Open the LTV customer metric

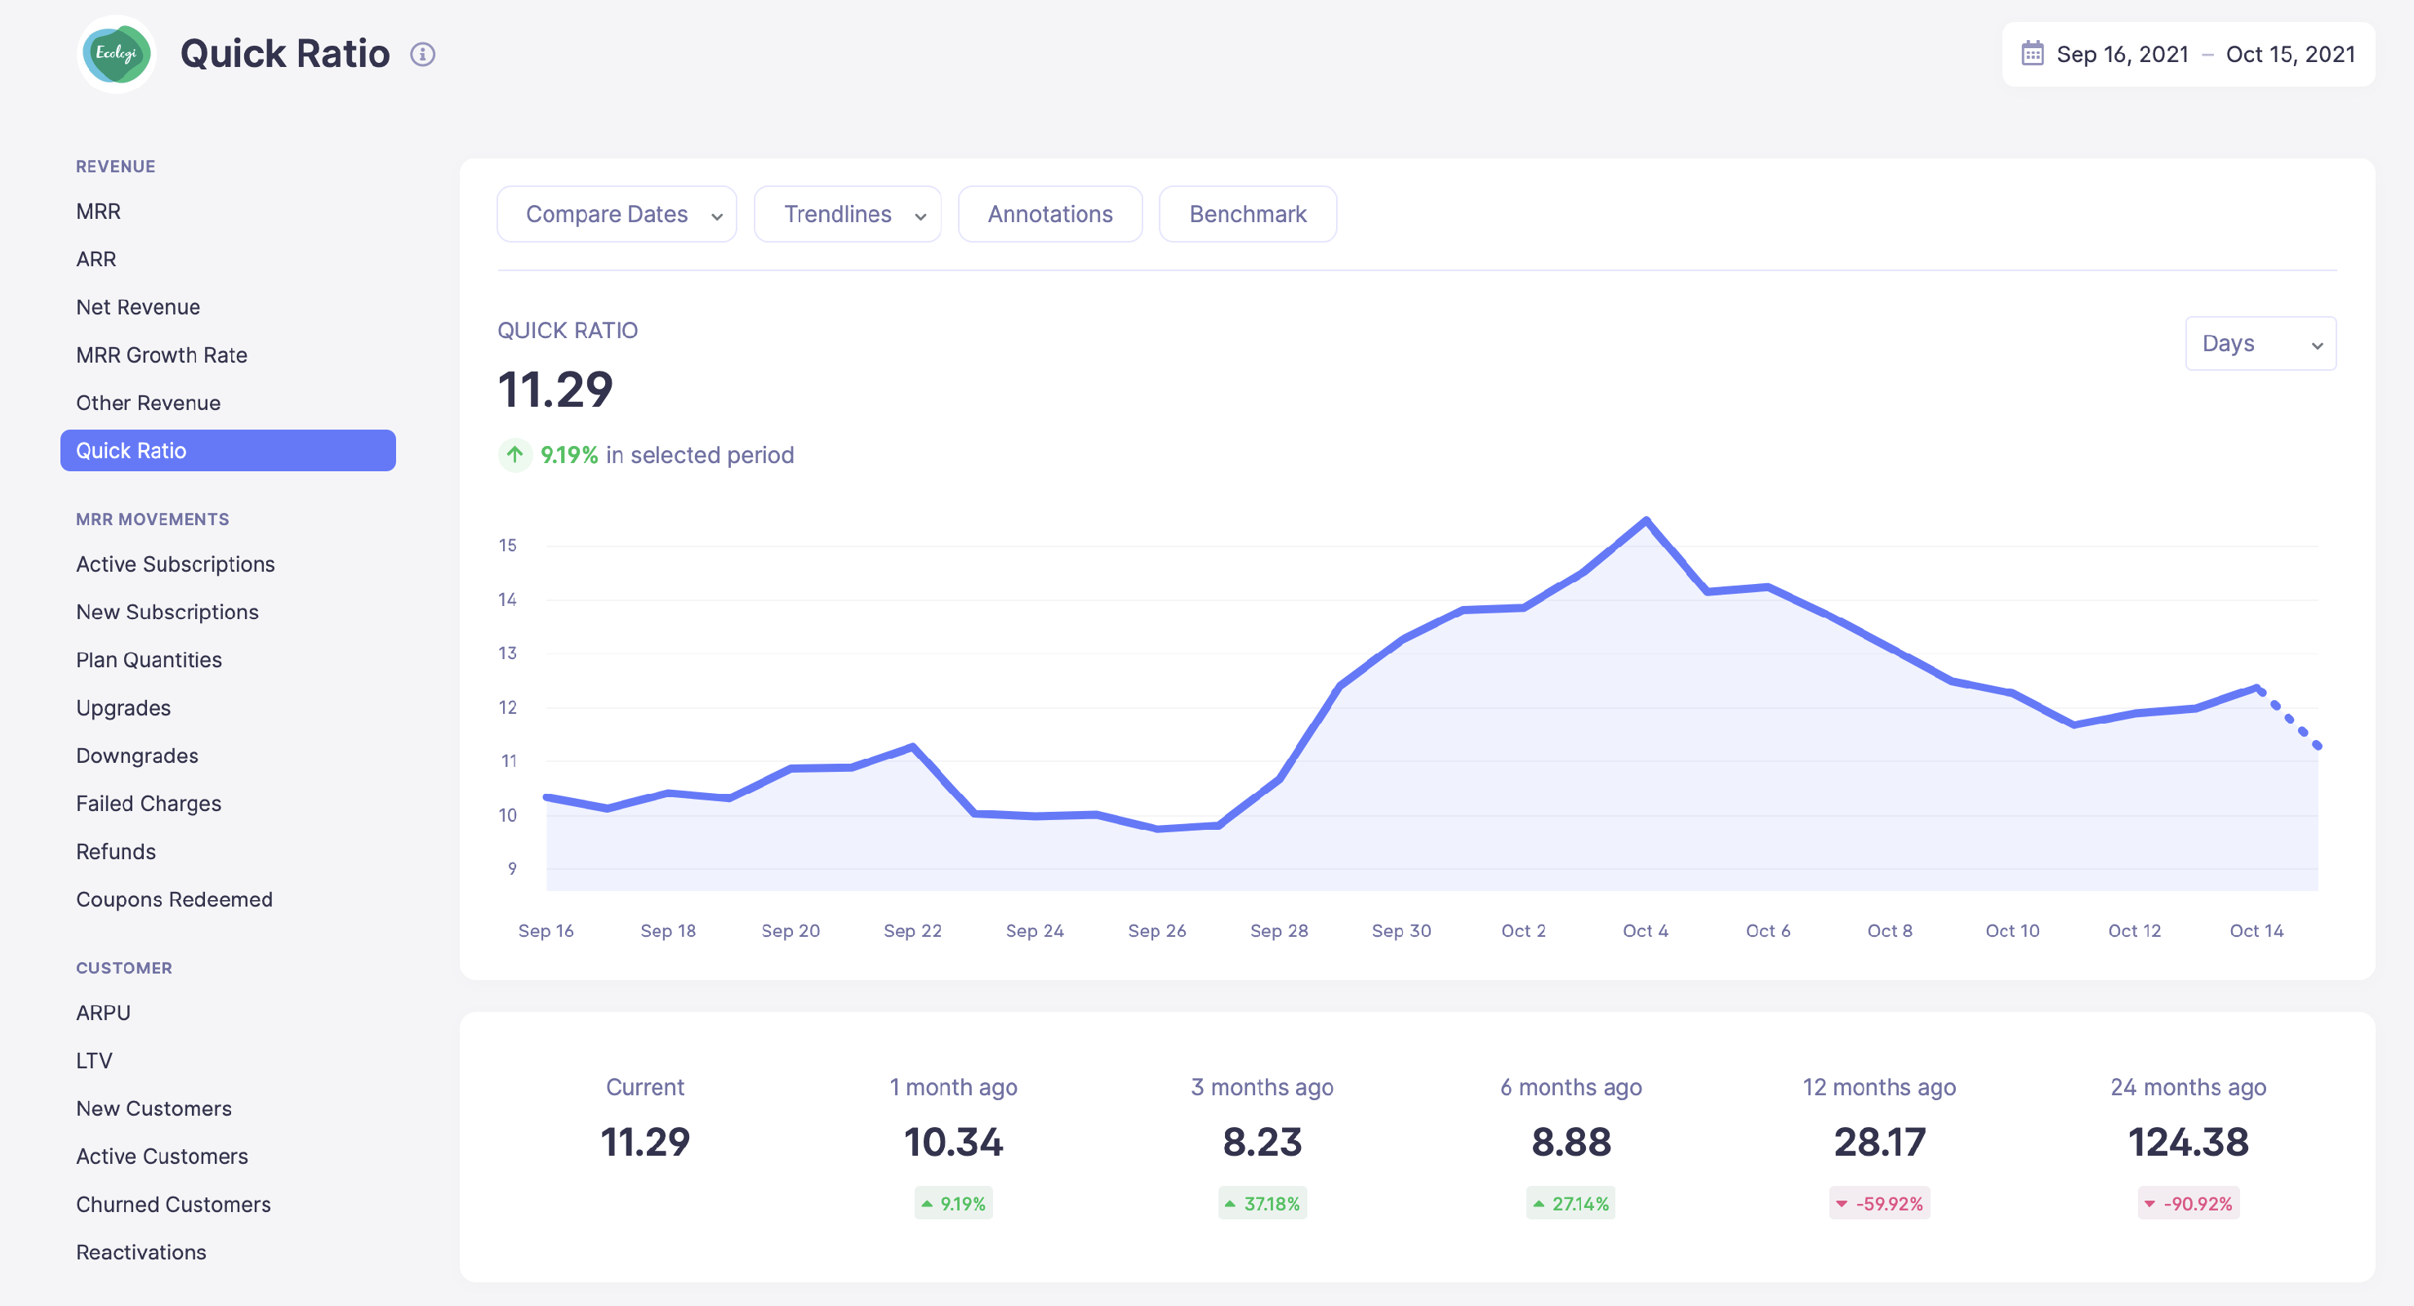point(94,1060)
